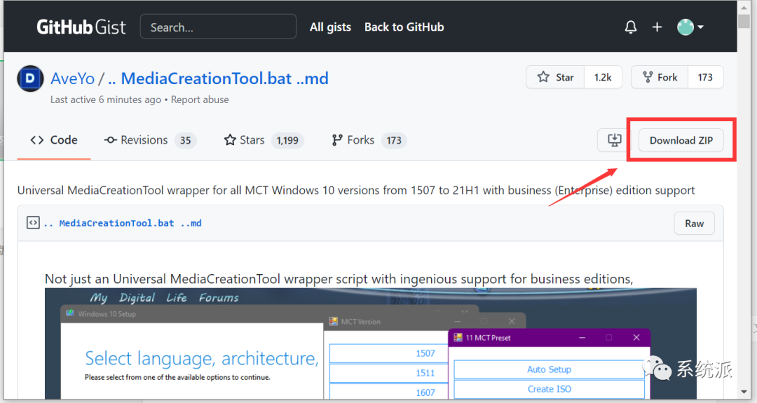Screen dimensions: 757x403
Task: Click the gist description text about Universal MediaCreationTool wrapper
Action: pos(356,190)
